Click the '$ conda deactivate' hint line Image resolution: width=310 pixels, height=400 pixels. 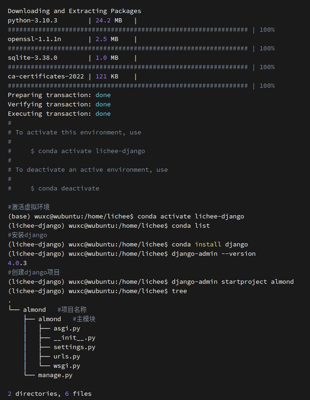click(x=65, y=188)
